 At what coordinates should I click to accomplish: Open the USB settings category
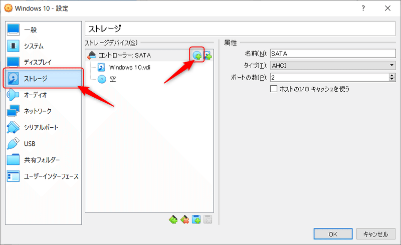point(43,144)
